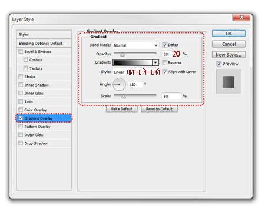Click the gradient preview swatch
265x215 pixels.
(132, 62)
